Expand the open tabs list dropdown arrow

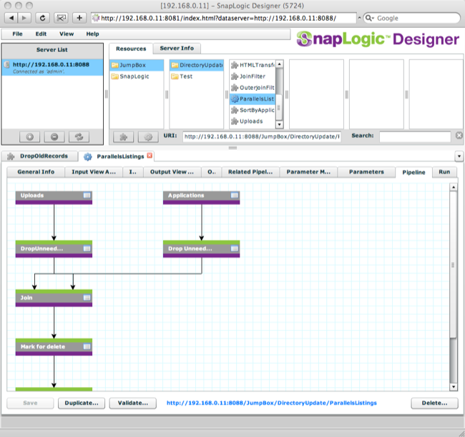click(459, 156)
